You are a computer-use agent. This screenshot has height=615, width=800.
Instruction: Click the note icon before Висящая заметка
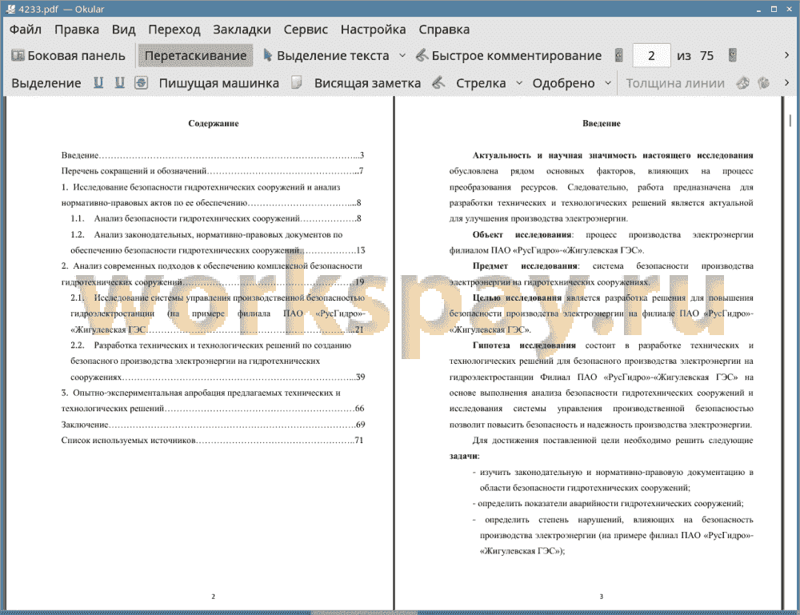click(x=297, y=83)
